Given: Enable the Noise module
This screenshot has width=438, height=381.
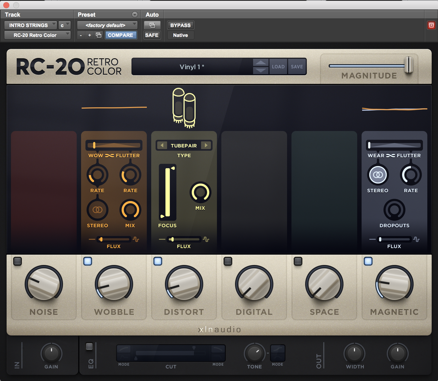Looking at the screenshot, I should (x=18, y=261).
